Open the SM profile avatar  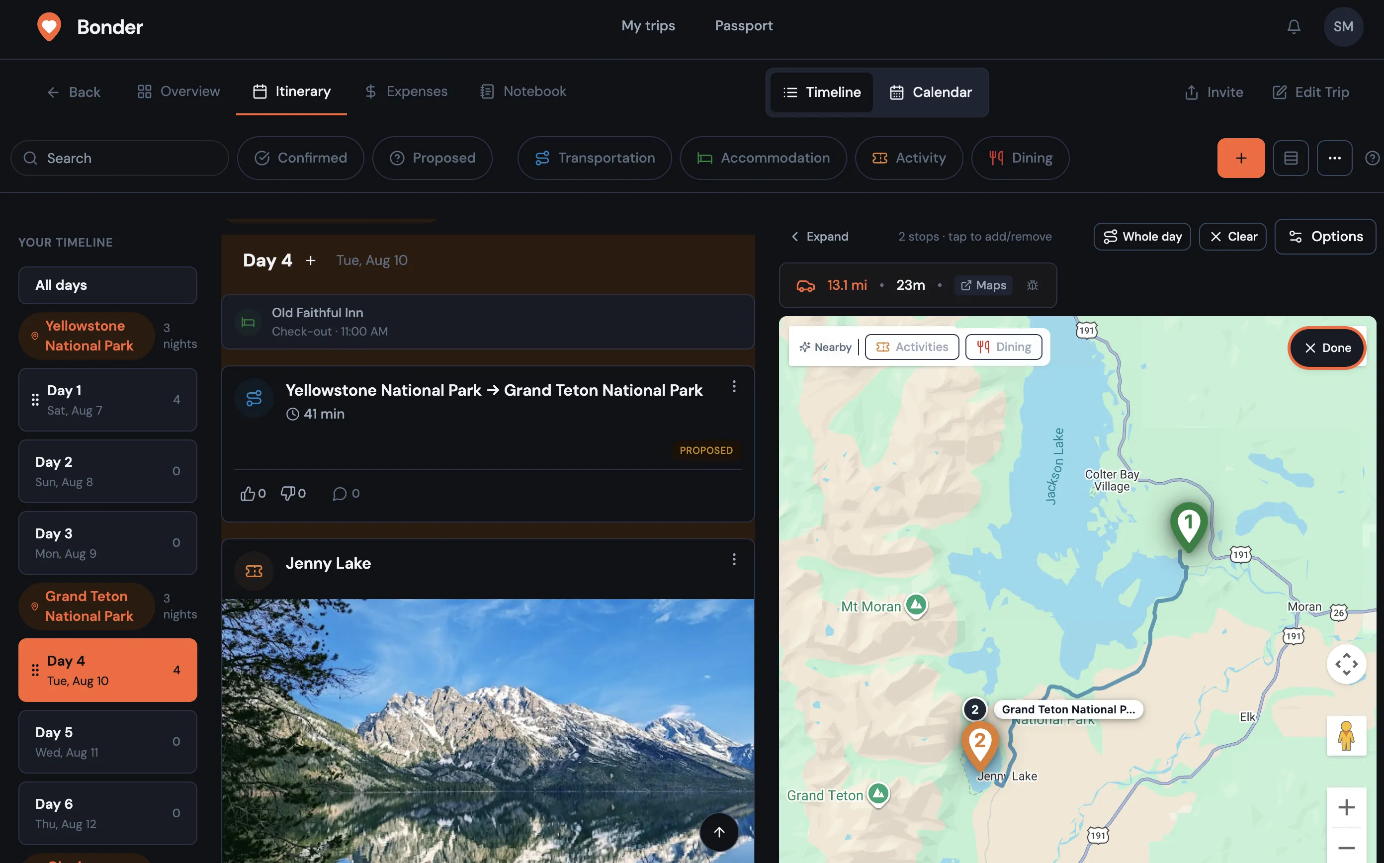coord(1343,27)
